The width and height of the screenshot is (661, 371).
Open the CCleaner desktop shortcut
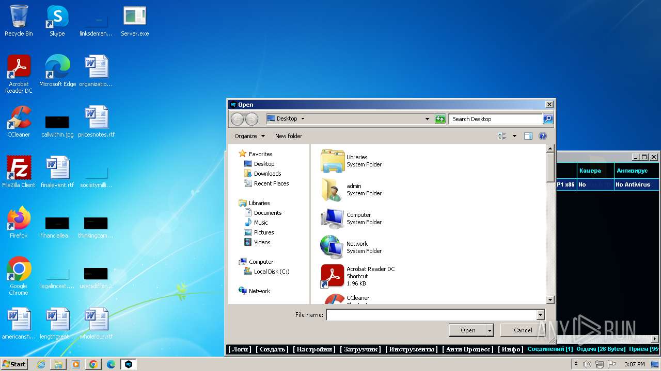click(x=19, y=122)
